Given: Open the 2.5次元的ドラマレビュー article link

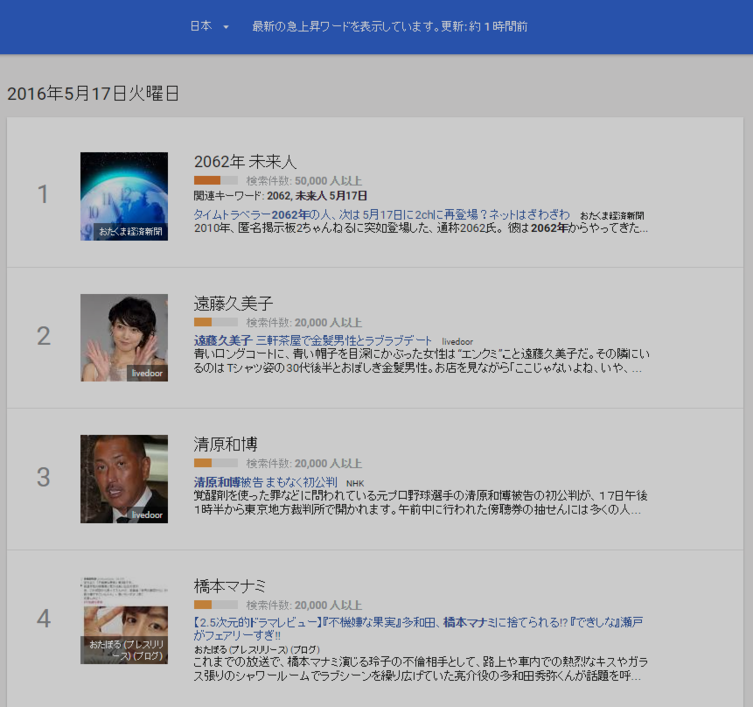Looking at the screenshot, I should (x=418, y=622).
